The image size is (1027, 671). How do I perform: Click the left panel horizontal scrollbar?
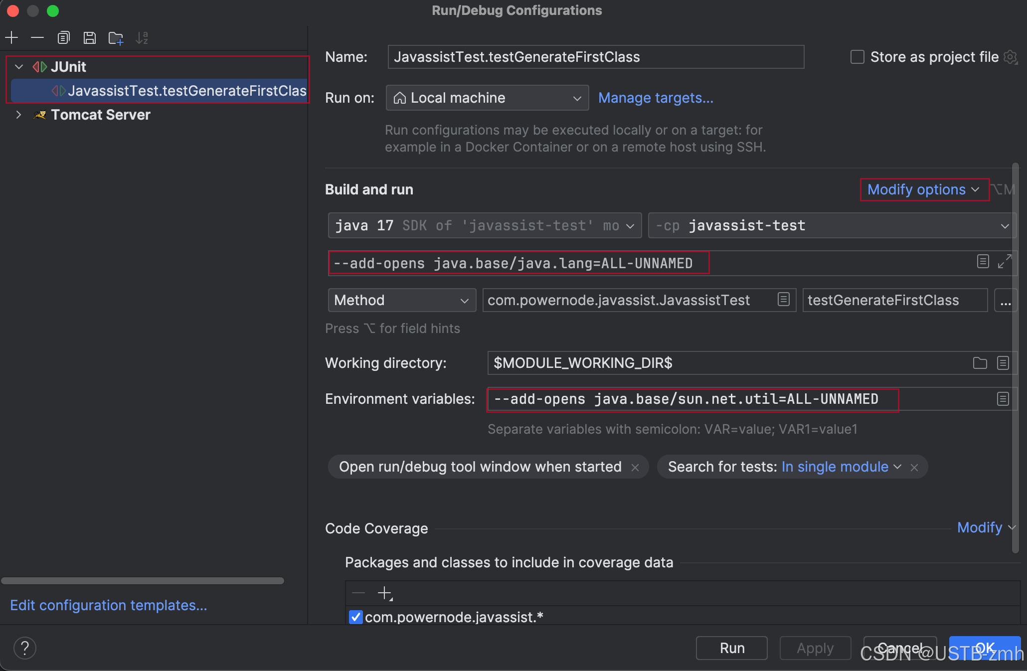[x=143, y=581]
